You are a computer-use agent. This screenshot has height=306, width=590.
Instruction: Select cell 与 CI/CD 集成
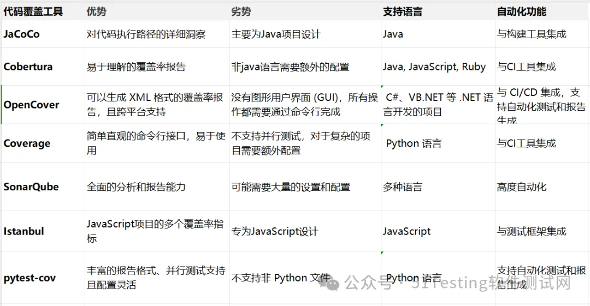click(542, 105)
